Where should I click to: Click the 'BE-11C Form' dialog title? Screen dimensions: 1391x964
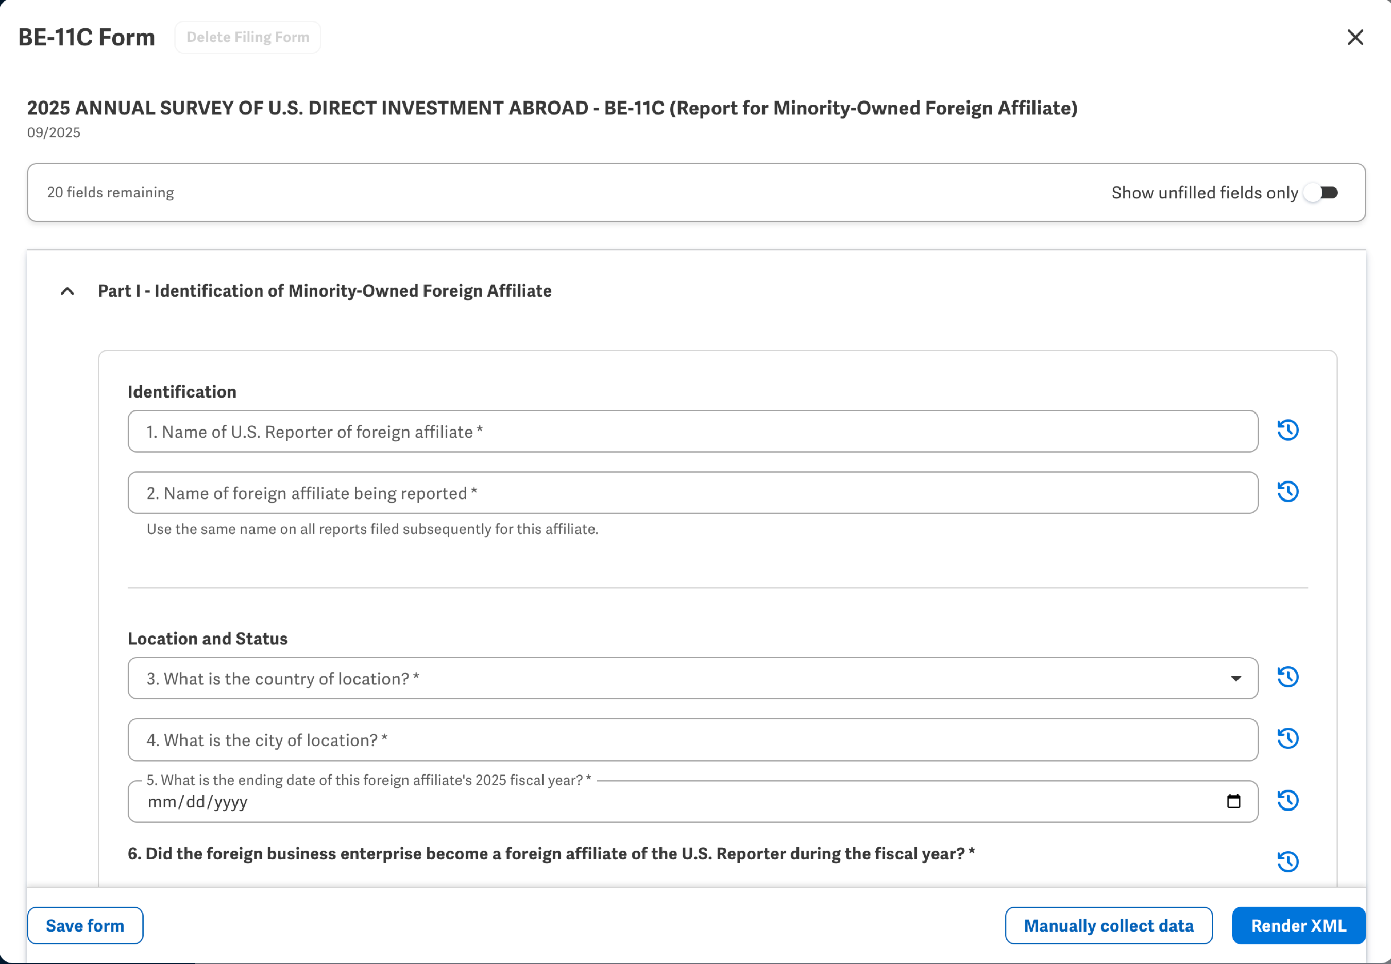pos(87,38)
